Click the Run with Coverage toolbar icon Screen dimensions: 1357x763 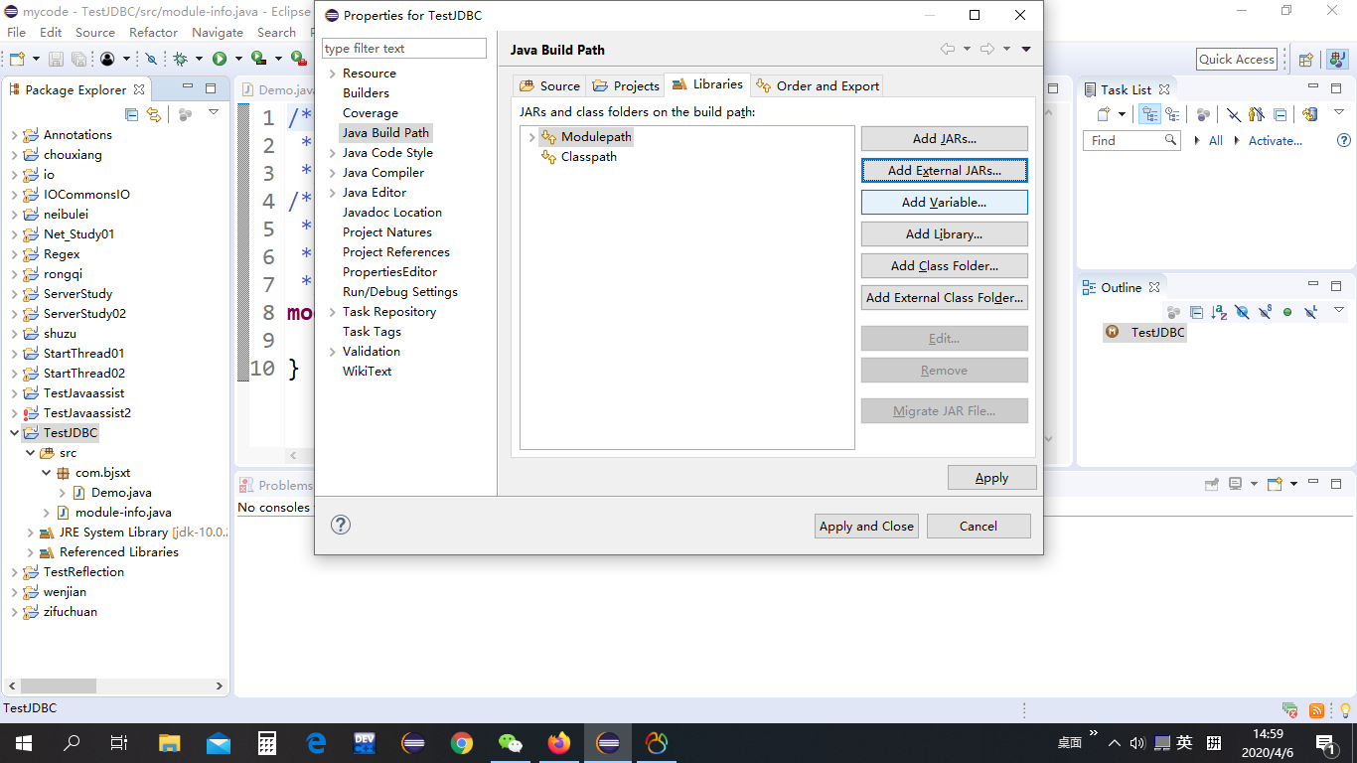pyautogui.click(x=259, y=59)
